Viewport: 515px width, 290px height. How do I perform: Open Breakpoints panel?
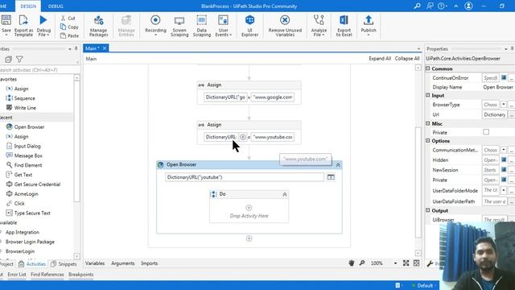point(80,274)
